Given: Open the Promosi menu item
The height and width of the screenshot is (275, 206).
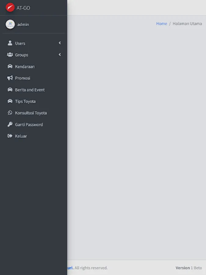Looking at the screenshot, I should [23, 78].
